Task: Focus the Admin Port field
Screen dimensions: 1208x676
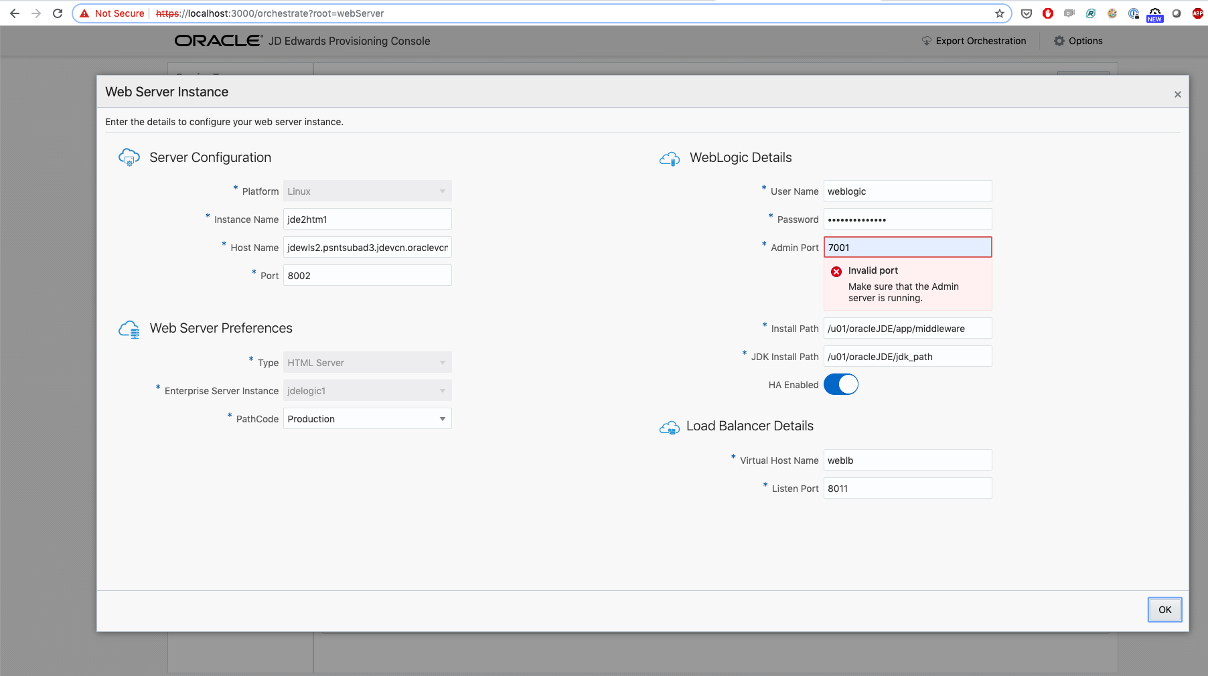Action: coord(908,247)
